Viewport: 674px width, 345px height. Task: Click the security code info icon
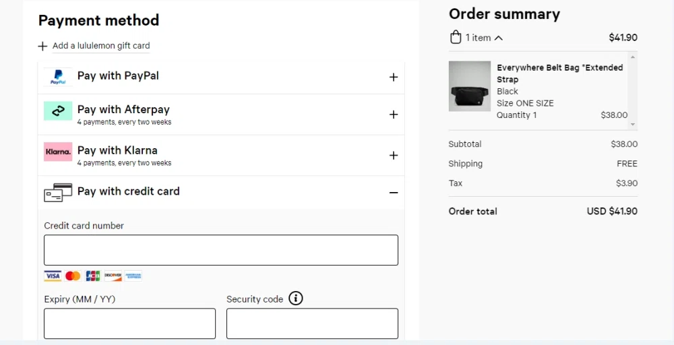coord(296,298)
